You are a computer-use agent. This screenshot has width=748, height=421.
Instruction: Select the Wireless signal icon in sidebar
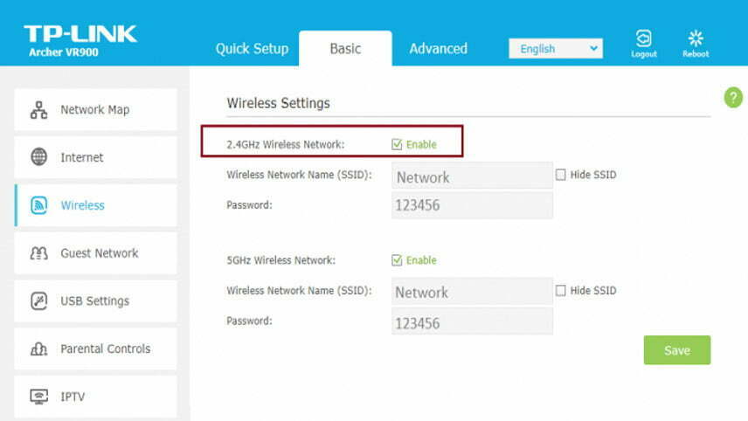[38, 205]
